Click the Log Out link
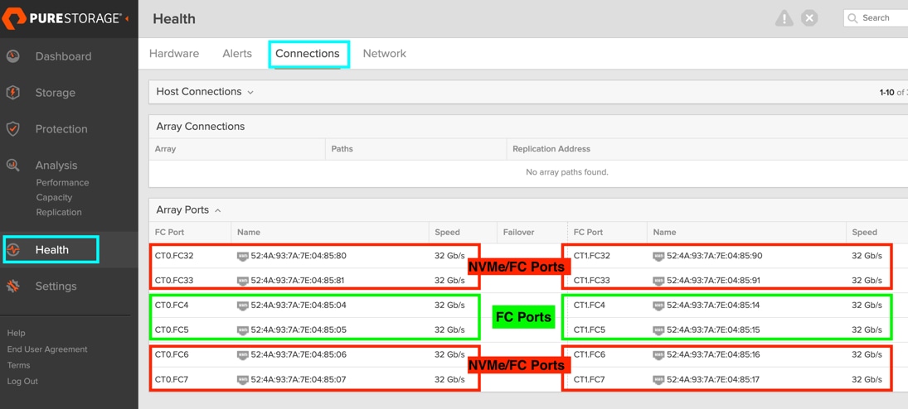The width and height of the screenshot is (908, 409). (x=22, y=381)
